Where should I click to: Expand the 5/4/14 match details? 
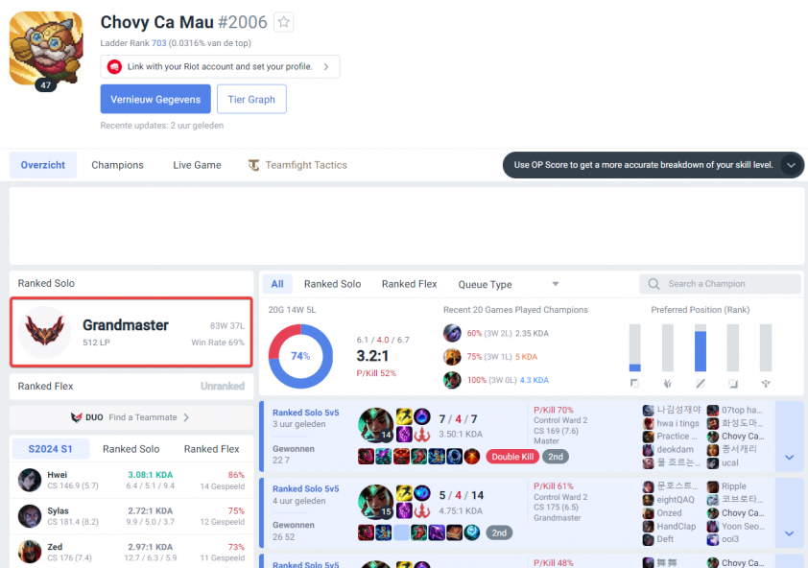pos(789,533)
